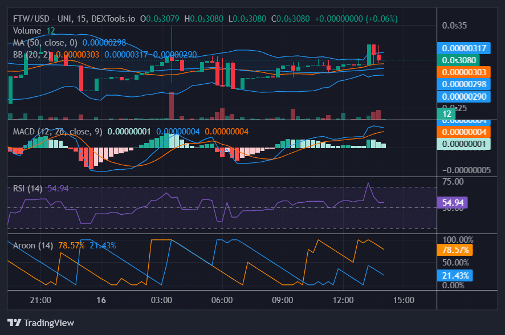Click the MACD (12, 26, close, 9) legend
Image resolution: width=505 pixels, height=335 pixels.
tap(58, 132)
